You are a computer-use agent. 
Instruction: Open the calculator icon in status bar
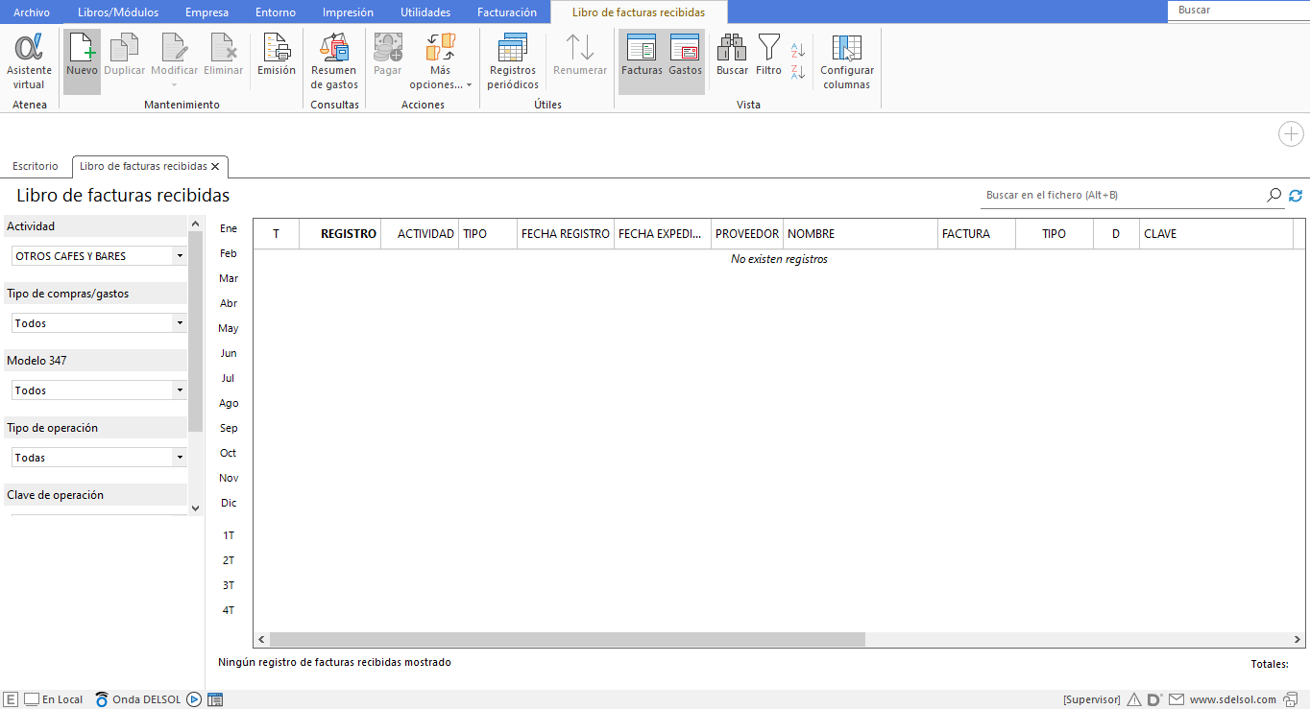tap(215, 699)
